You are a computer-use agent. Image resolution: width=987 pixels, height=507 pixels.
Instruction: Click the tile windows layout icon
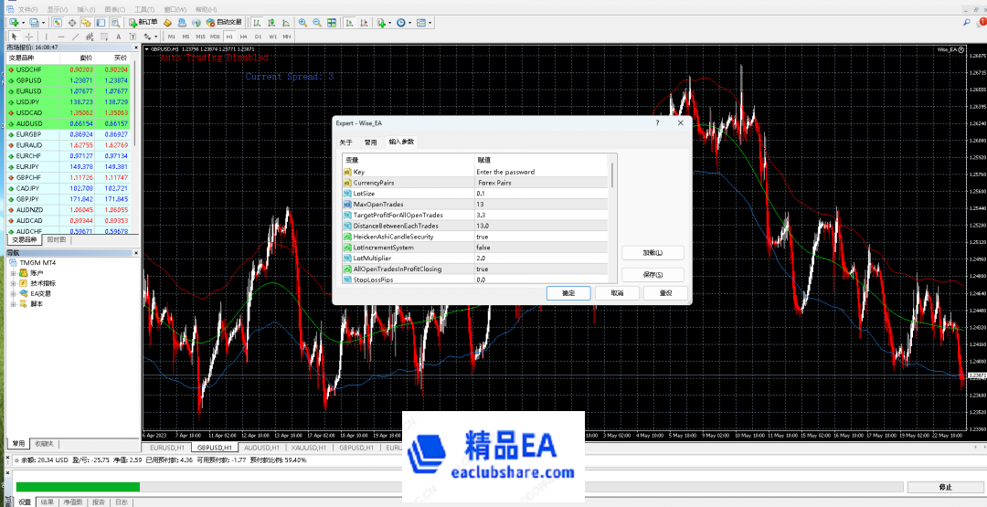click(331, 22)
